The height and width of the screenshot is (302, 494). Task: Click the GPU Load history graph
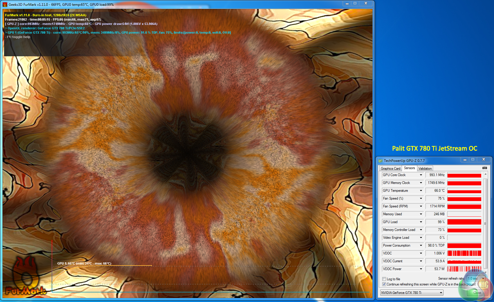(x=464, y=222)
